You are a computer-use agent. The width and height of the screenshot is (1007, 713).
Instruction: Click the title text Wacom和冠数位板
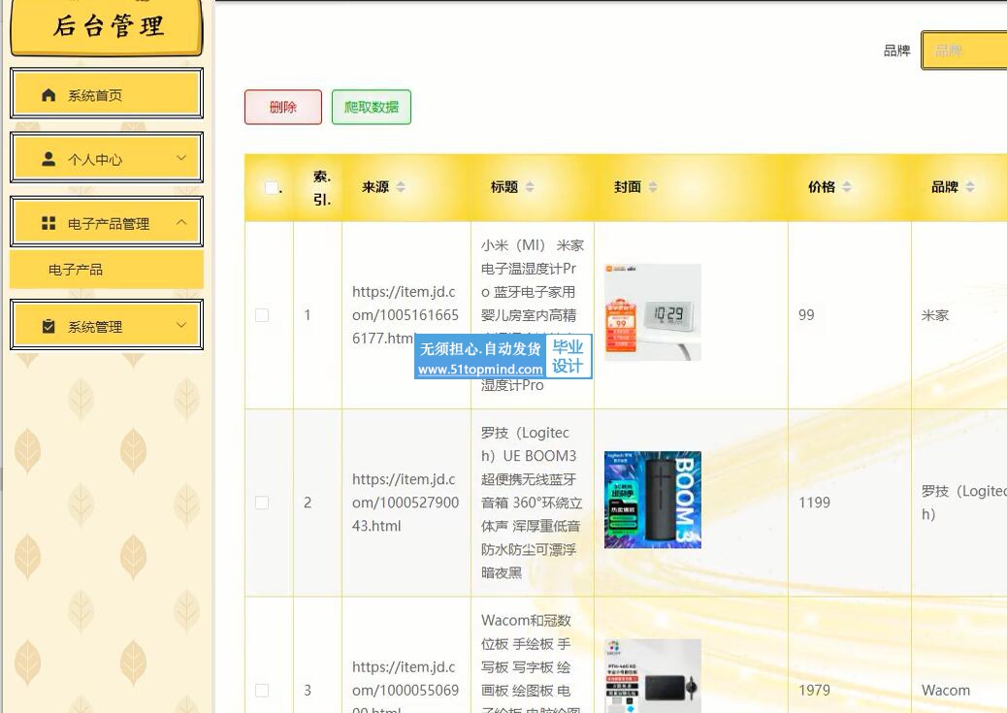[533, 664]
